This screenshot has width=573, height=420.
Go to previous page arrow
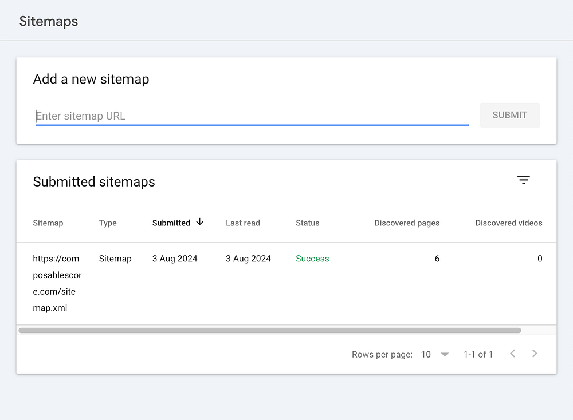click(513, 354)
